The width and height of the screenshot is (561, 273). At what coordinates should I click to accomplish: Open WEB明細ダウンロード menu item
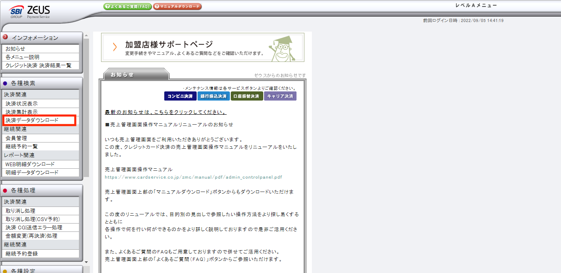(40, 164)
